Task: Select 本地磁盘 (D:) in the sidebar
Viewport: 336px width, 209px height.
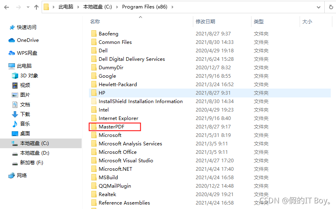Action: [35, 153]
